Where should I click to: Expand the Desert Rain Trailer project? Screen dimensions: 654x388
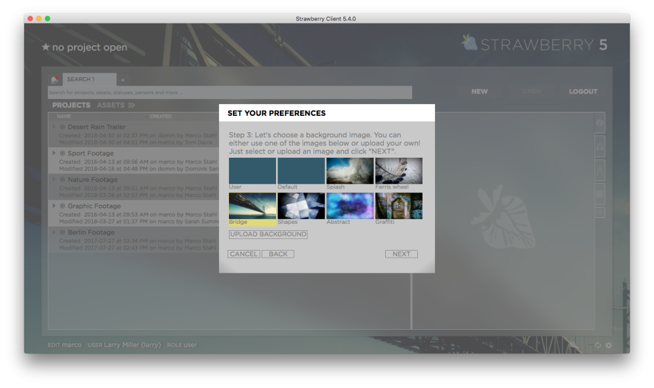[54, 127]
